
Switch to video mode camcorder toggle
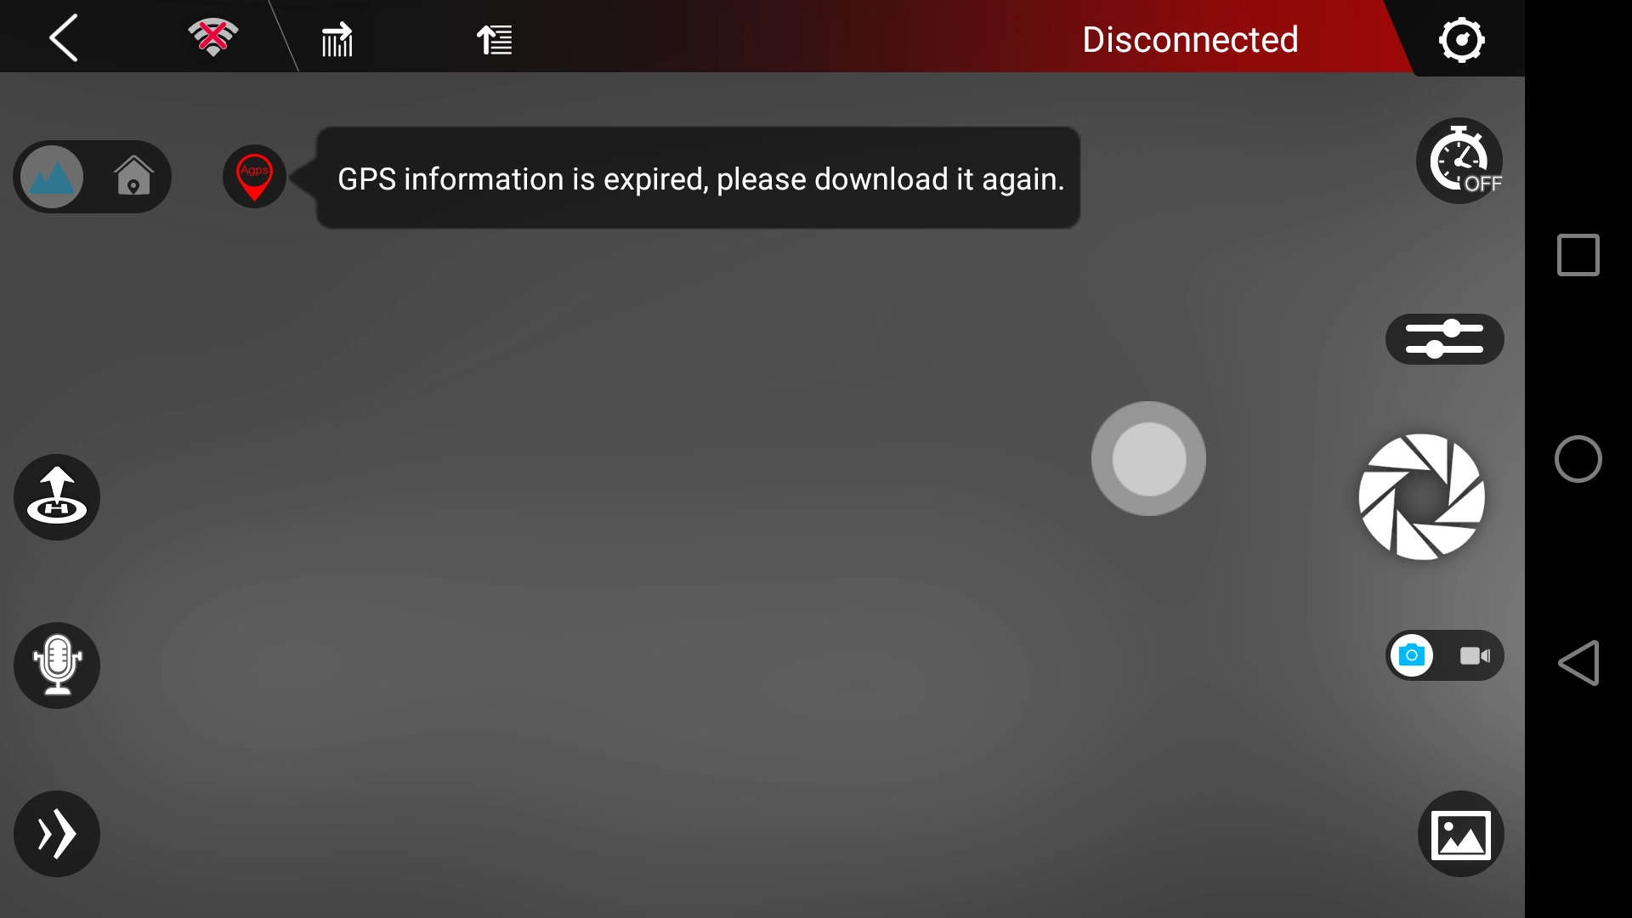tap(1475, 655)
